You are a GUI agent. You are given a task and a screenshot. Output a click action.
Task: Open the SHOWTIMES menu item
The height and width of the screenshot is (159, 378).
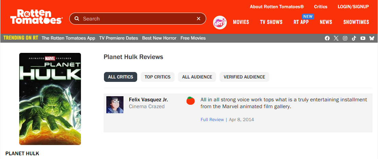tap(356, 22)
